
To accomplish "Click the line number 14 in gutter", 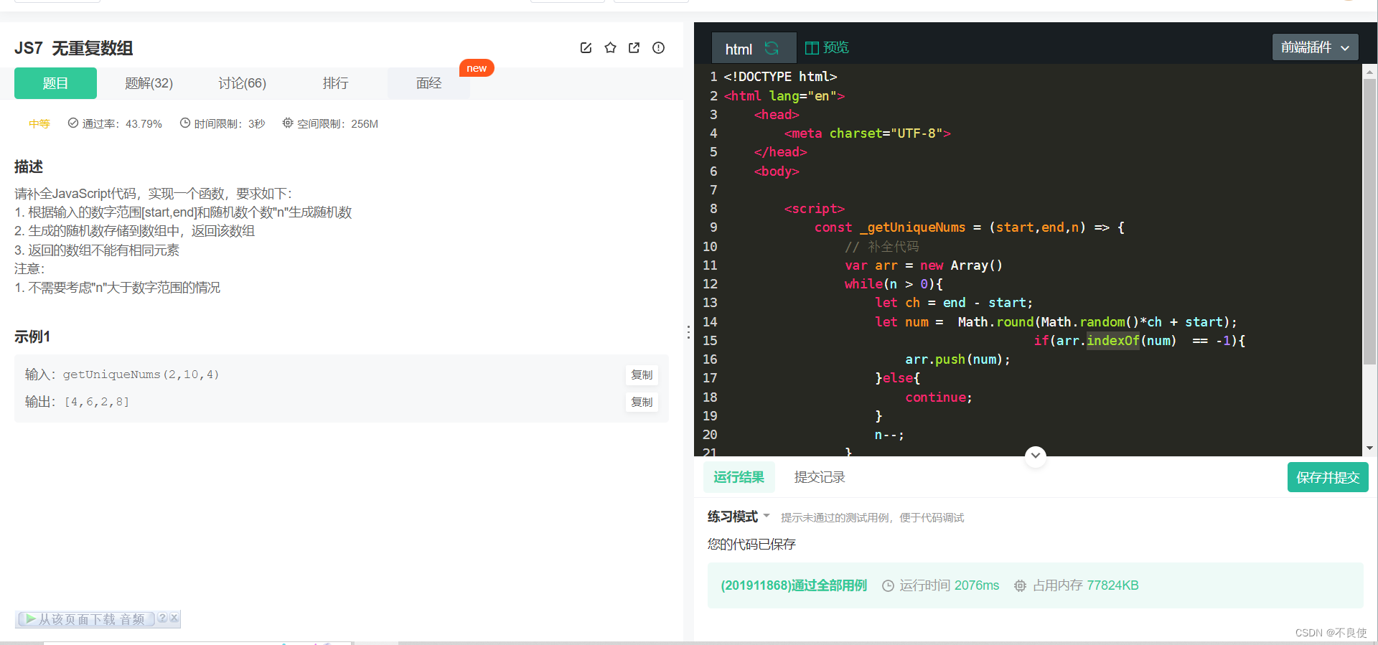I will tap(710, 322).
